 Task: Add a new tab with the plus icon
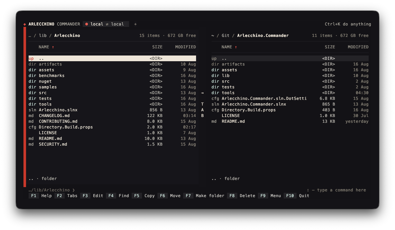(135, 24)
